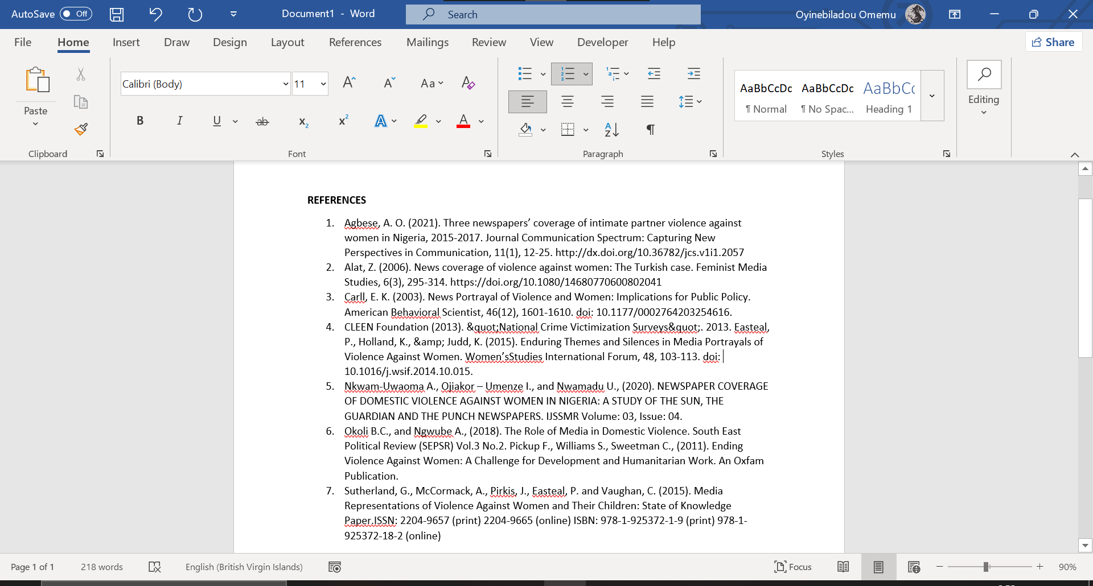Apply strikethrough to selected text
The height and width of the screenshot is (586, 1093).
click(262, 120)
